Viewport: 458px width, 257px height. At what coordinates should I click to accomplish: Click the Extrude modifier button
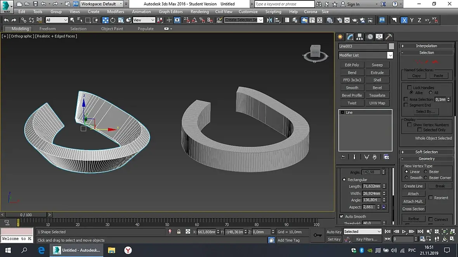tap(377, 72)
